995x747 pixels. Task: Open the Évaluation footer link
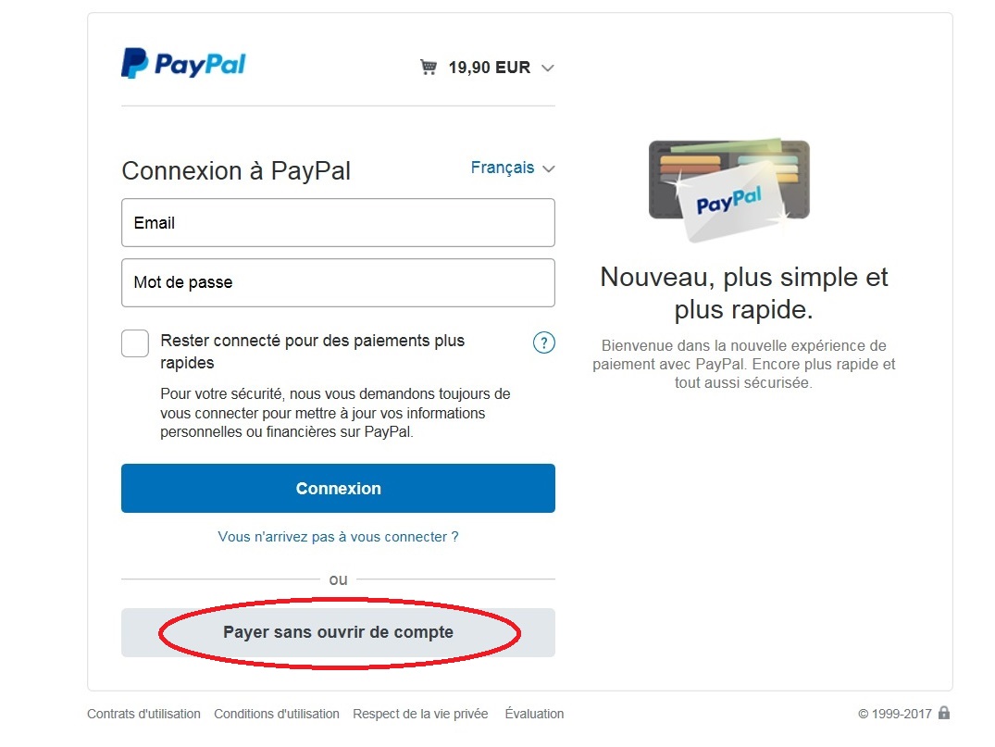click(534, 714)
